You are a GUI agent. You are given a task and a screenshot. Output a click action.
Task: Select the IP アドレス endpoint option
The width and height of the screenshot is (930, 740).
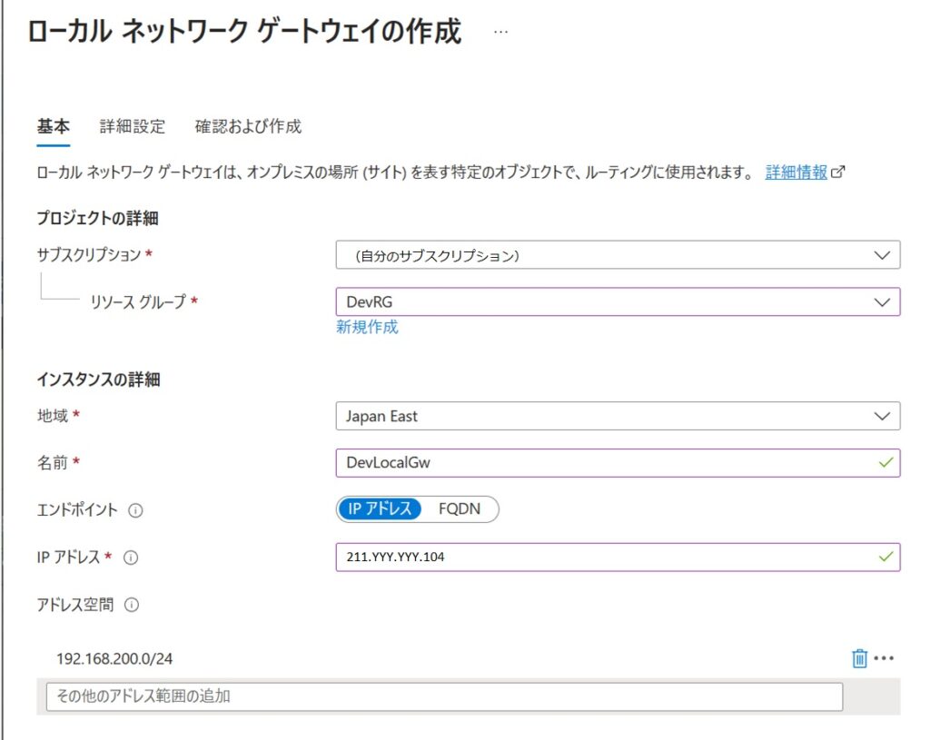(x=380, y=508)
